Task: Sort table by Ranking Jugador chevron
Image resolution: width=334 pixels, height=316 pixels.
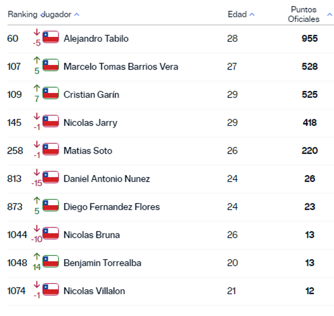Action: pyautogui.click(x=77, y=15)
